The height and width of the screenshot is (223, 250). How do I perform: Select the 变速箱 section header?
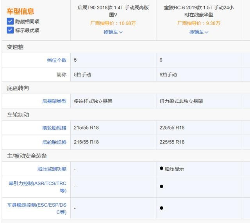coord(15,47)
